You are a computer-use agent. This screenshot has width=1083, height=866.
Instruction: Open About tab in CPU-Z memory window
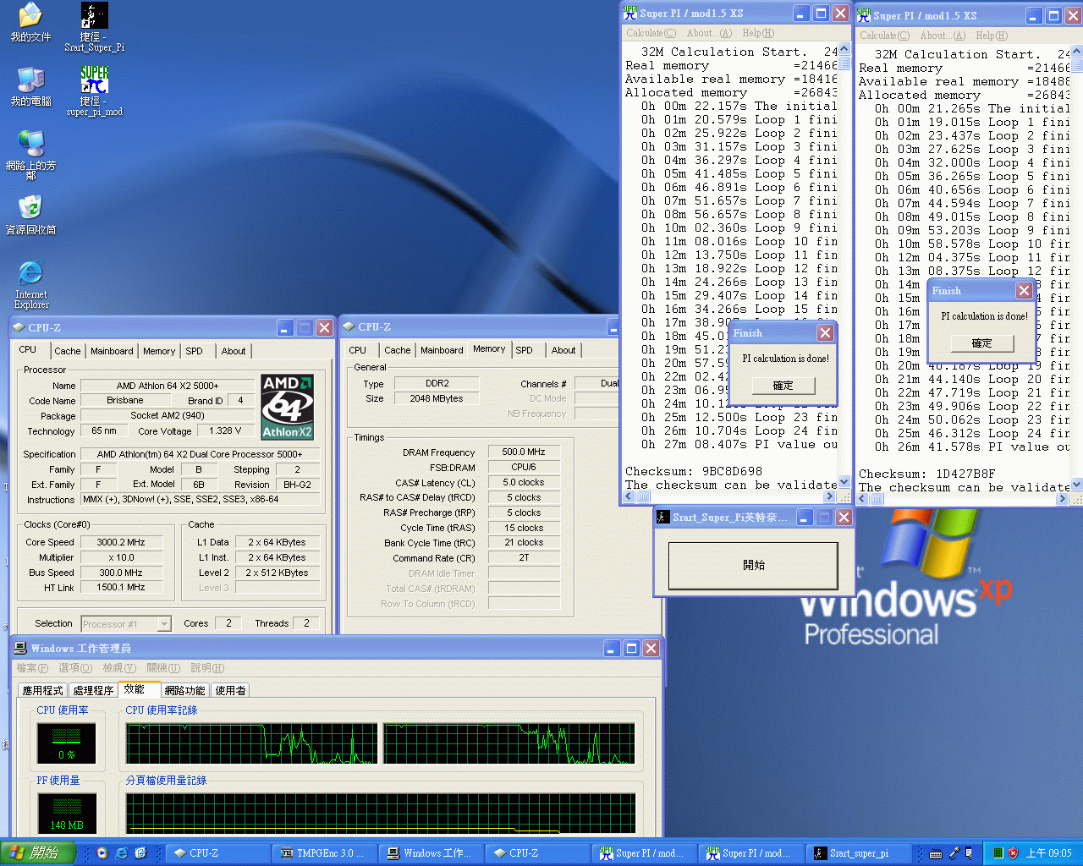(563, 350)
